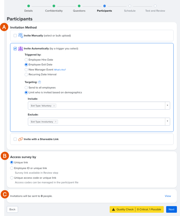180x216 pixels.
Task: Uncheck the Invite Automatically checkbox
Action: (x=15, y=48)
